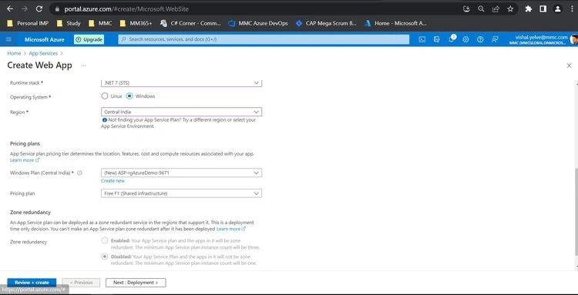Open the browser side panel
The height and width of the screenshot is (295, 578).
543,8
